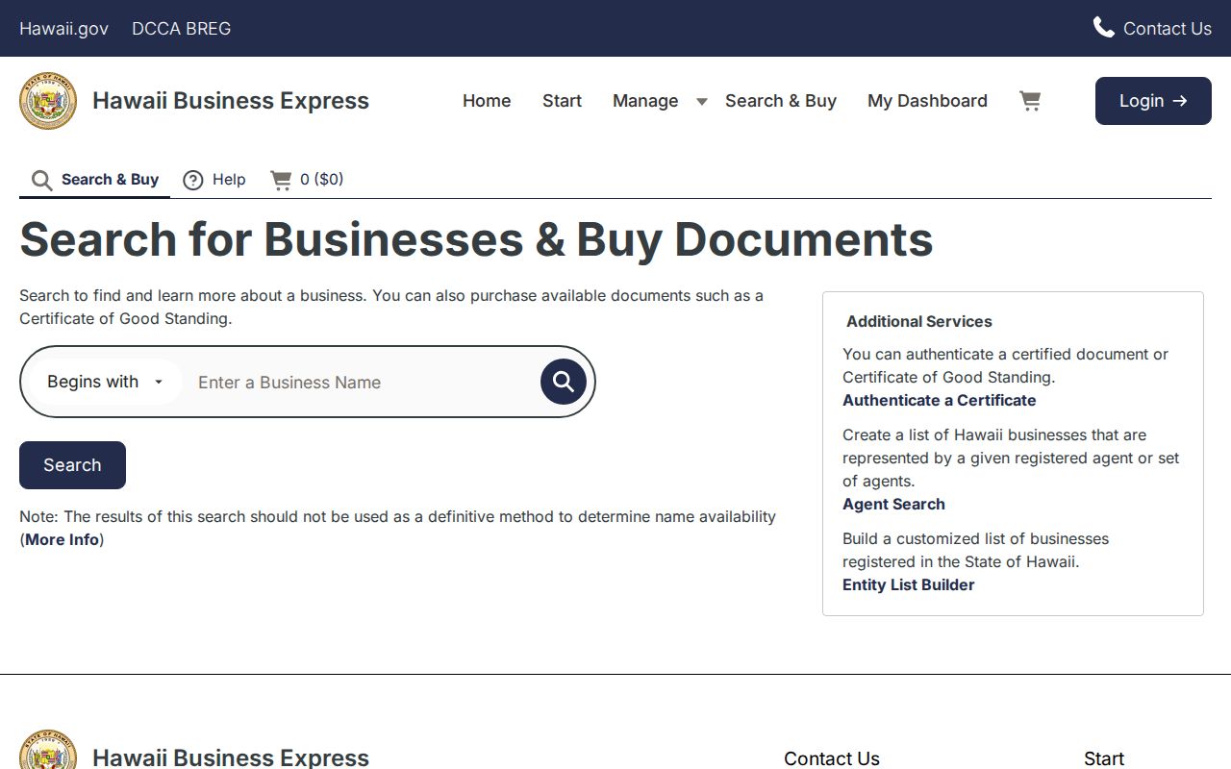Click the Hawaii Business Express header title
This screenshot has width=1231, height=769.
(231, 101)
